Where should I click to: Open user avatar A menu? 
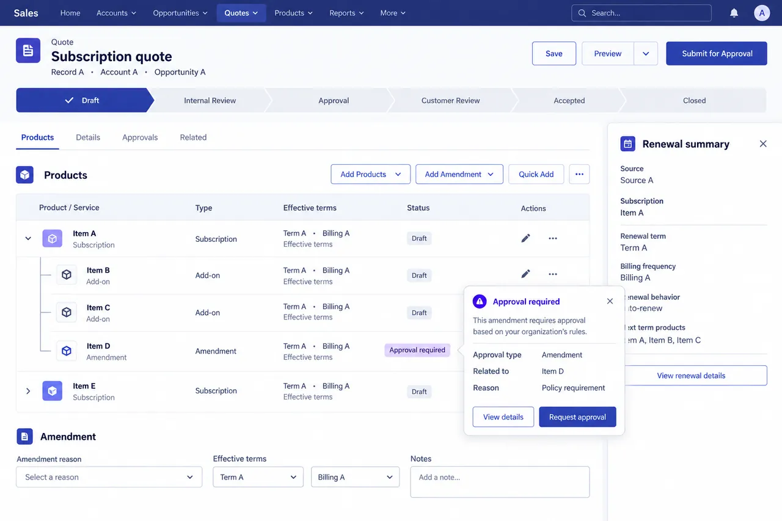pos(762,13)
